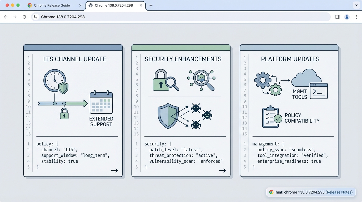Toggle the padlock on the LTS timeline

[x=64, y=114]
